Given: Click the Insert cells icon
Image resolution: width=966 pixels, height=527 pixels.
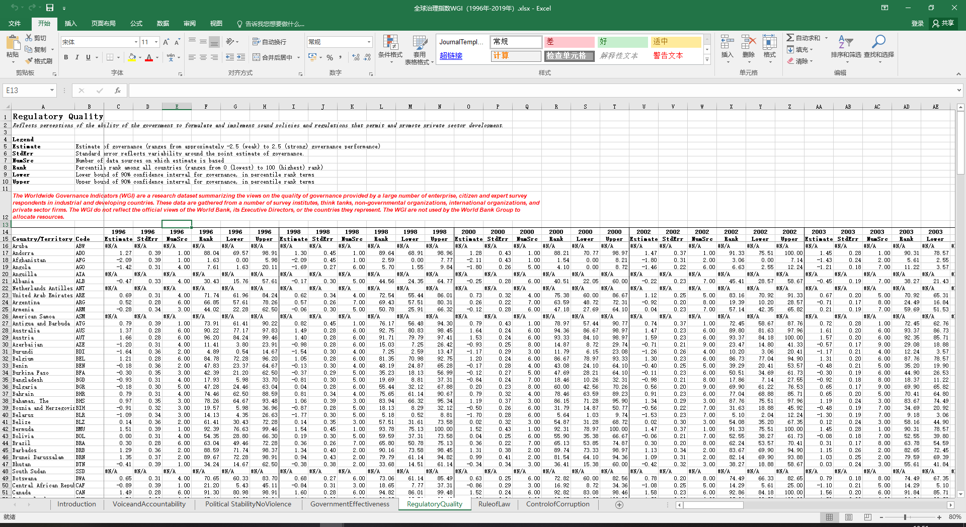Looking at the screenshot, I should click(727, 42).
